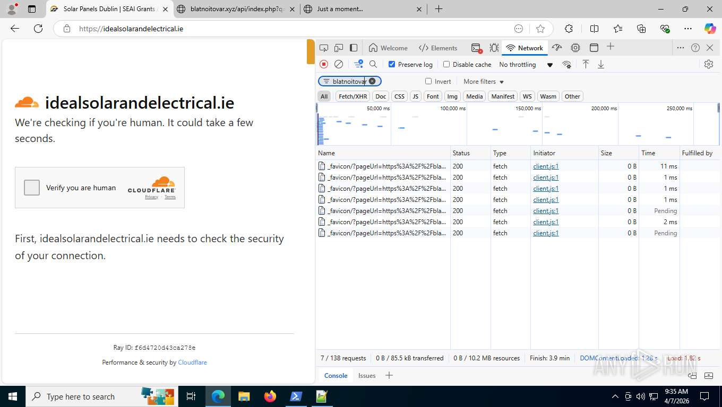Open the Cloudflare Terms link
722x407 pixels.
[170, 197]
